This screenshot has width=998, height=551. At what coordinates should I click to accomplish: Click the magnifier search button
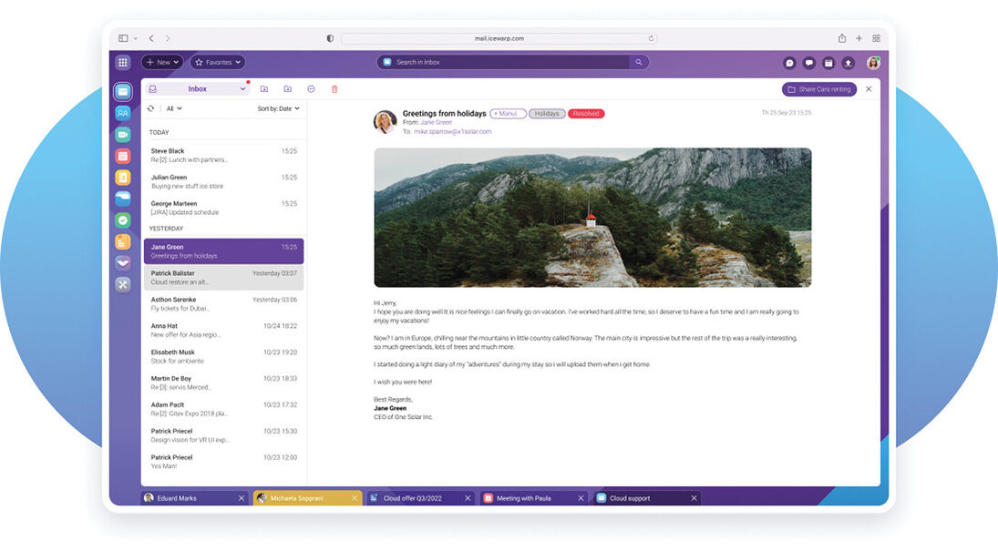639,62
